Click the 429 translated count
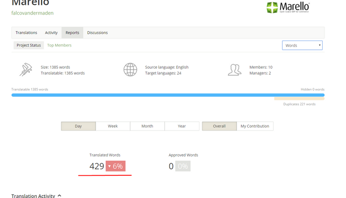Screen dimensions: 346x198 97,166
